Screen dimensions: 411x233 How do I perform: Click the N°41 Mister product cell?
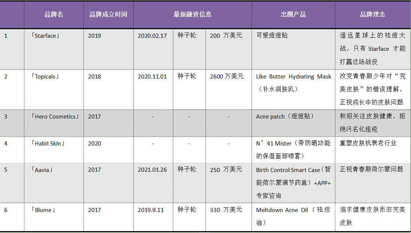[293, 150]
